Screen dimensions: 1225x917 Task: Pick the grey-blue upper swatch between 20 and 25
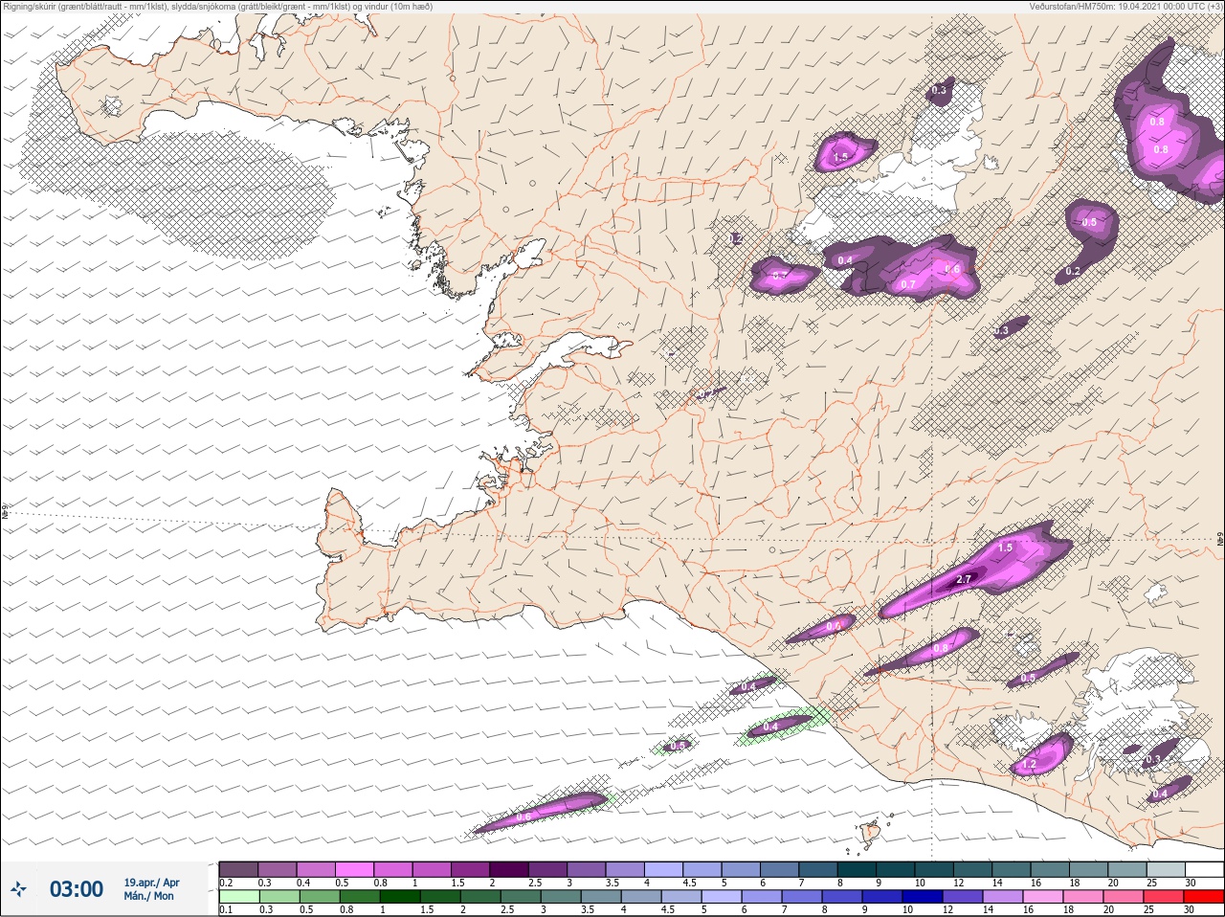coord(1127,869)
